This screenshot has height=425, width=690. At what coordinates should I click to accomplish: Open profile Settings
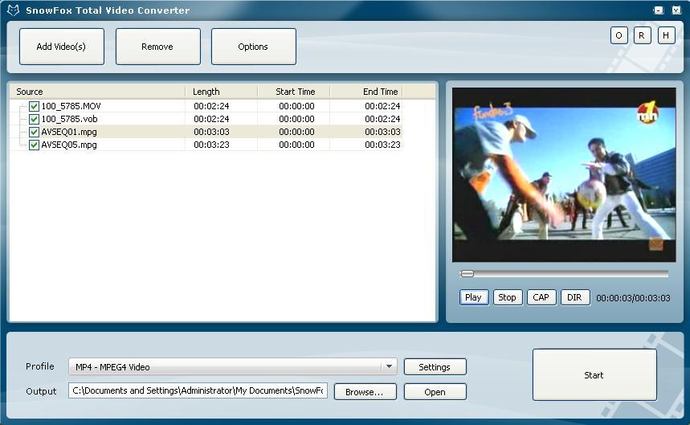tap(435, 367)
